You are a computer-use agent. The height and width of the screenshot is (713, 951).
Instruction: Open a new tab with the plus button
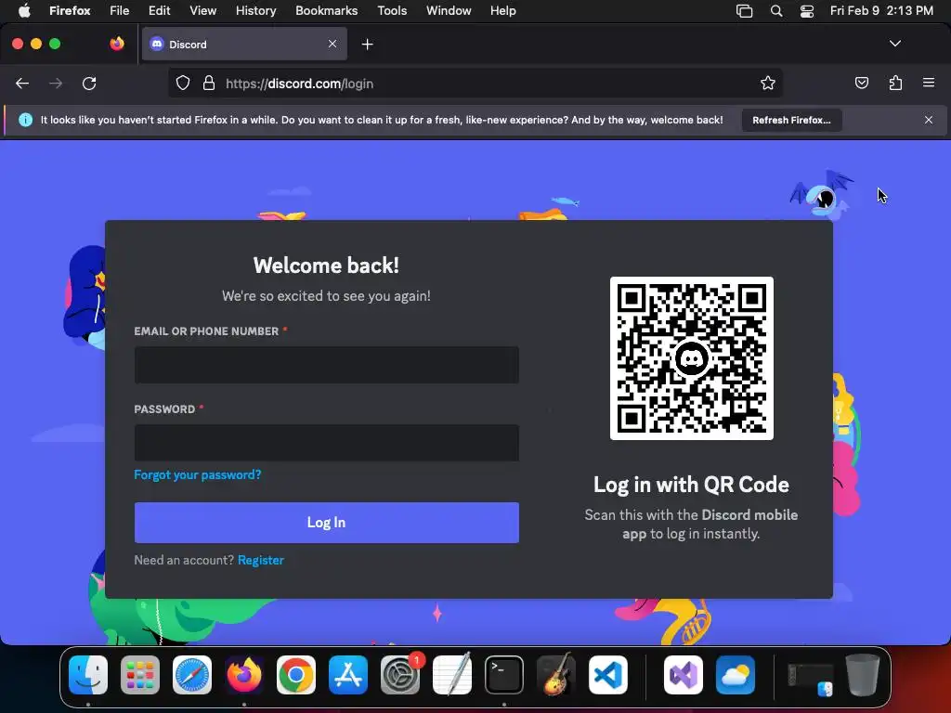pyautogui.click(x=367, y=45)
